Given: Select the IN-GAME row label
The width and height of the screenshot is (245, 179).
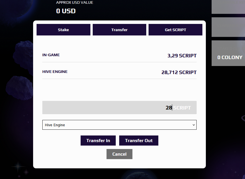Looking at the screenshot, I should 51,55.
